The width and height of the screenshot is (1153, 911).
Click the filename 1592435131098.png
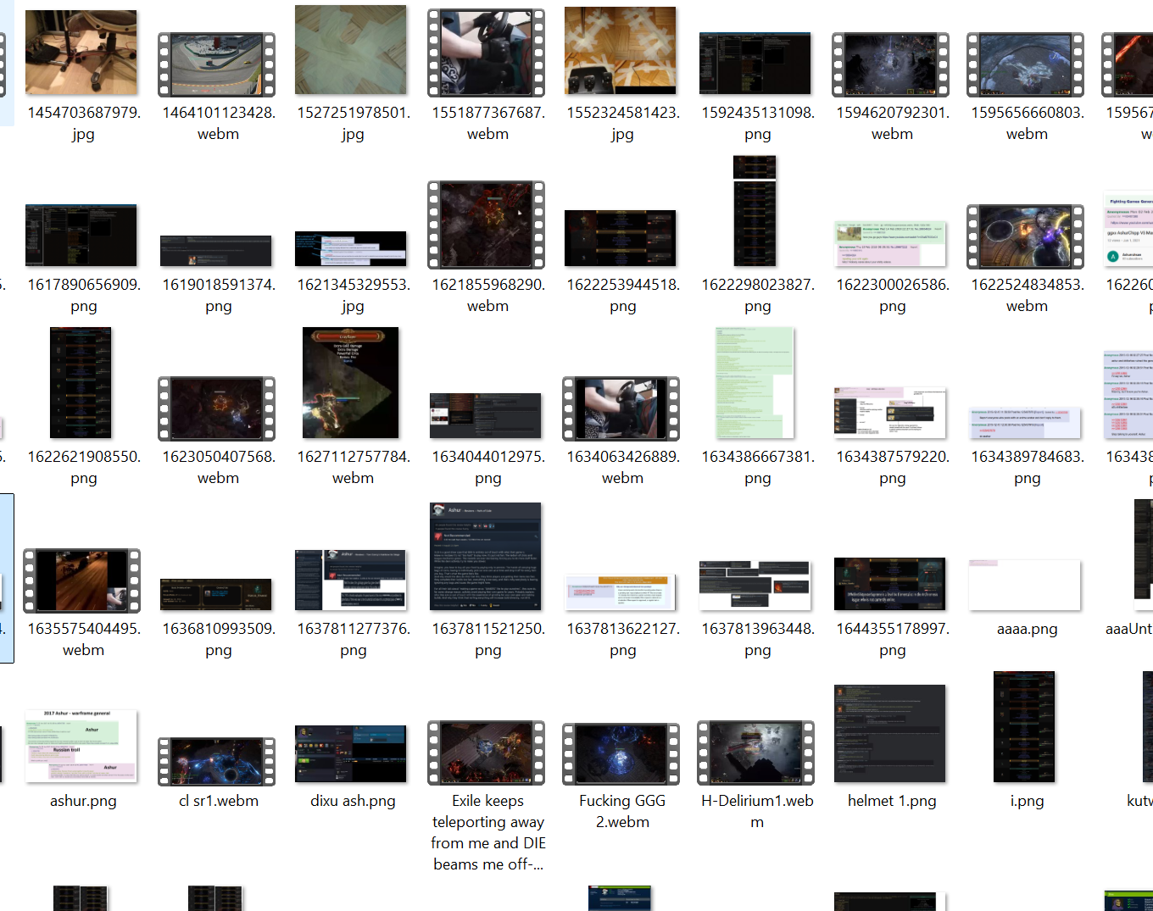[757, 123]
